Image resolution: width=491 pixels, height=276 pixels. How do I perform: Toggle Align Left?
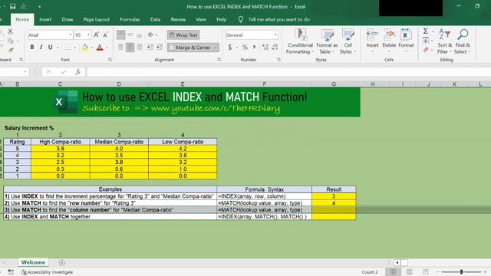[120, 48]
